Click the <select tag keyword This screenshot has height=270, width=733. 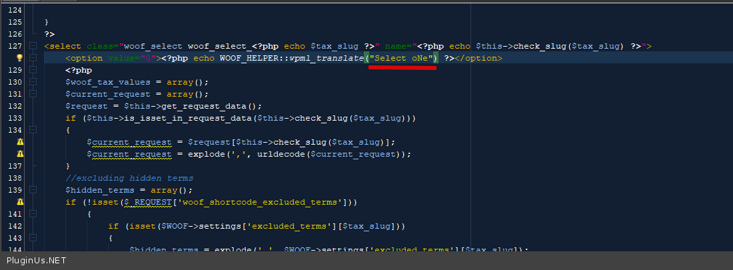point(63,46)
